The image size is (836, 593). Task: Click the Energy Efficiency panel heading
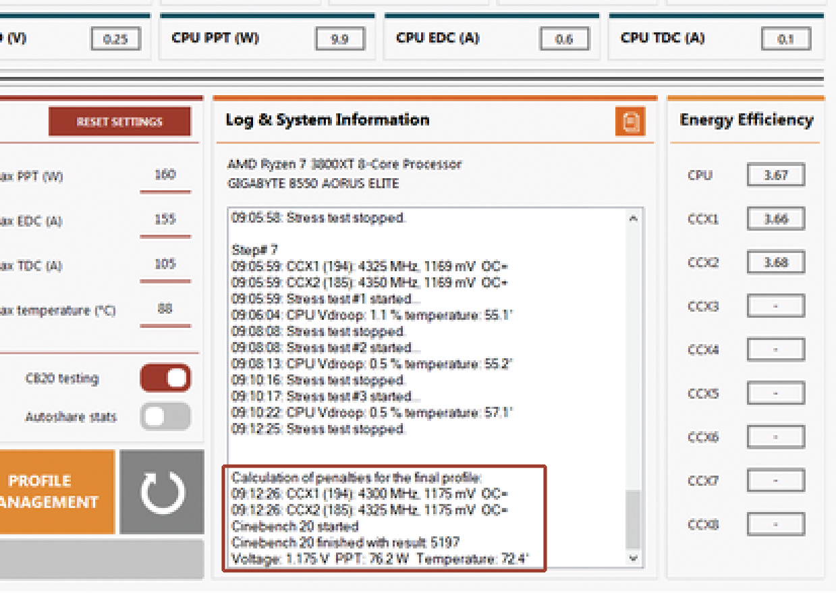click(746, 120)
